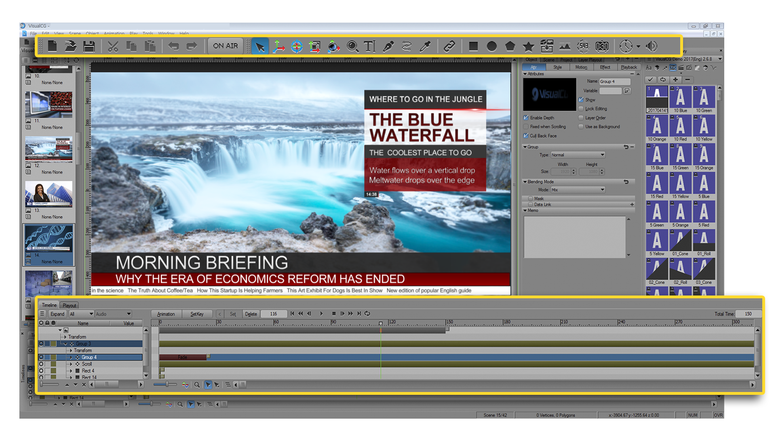Insert a Circle shape
This screenshot has width=776, height=436.
tap(491, 46)
